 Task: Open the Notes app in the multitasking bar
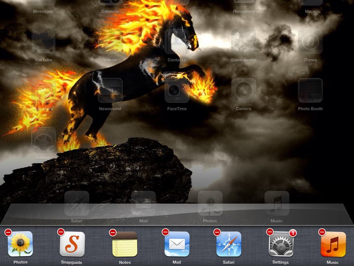pyautogui.click(x=125, y=244)
